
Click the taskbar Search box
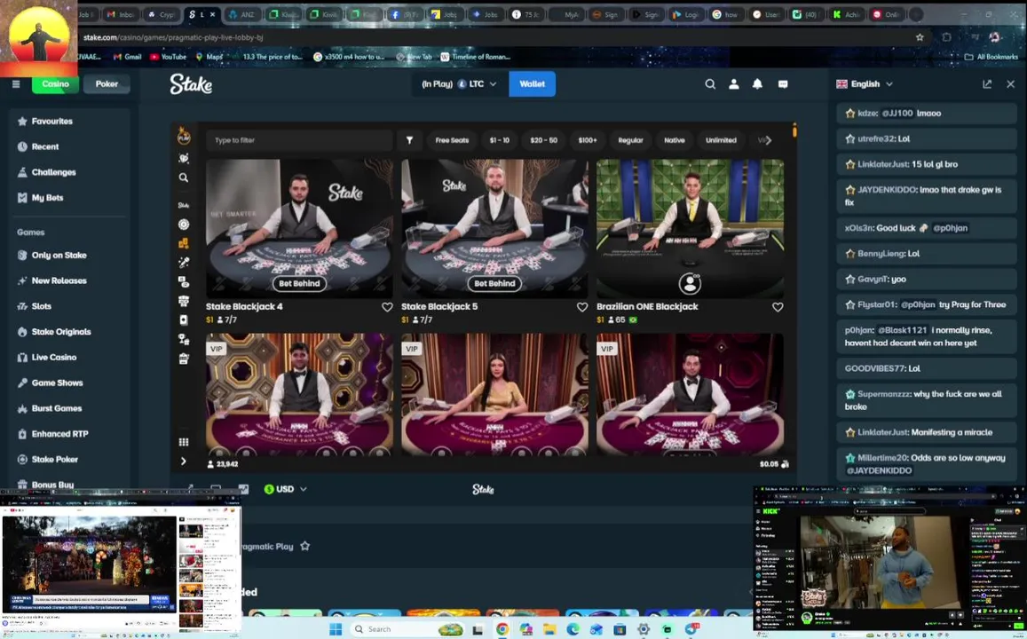coord(406,629)
